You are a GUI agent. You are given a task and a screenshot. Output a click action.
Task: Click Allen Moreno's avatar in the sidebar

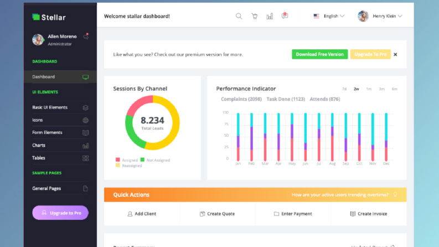pos(38,40)
